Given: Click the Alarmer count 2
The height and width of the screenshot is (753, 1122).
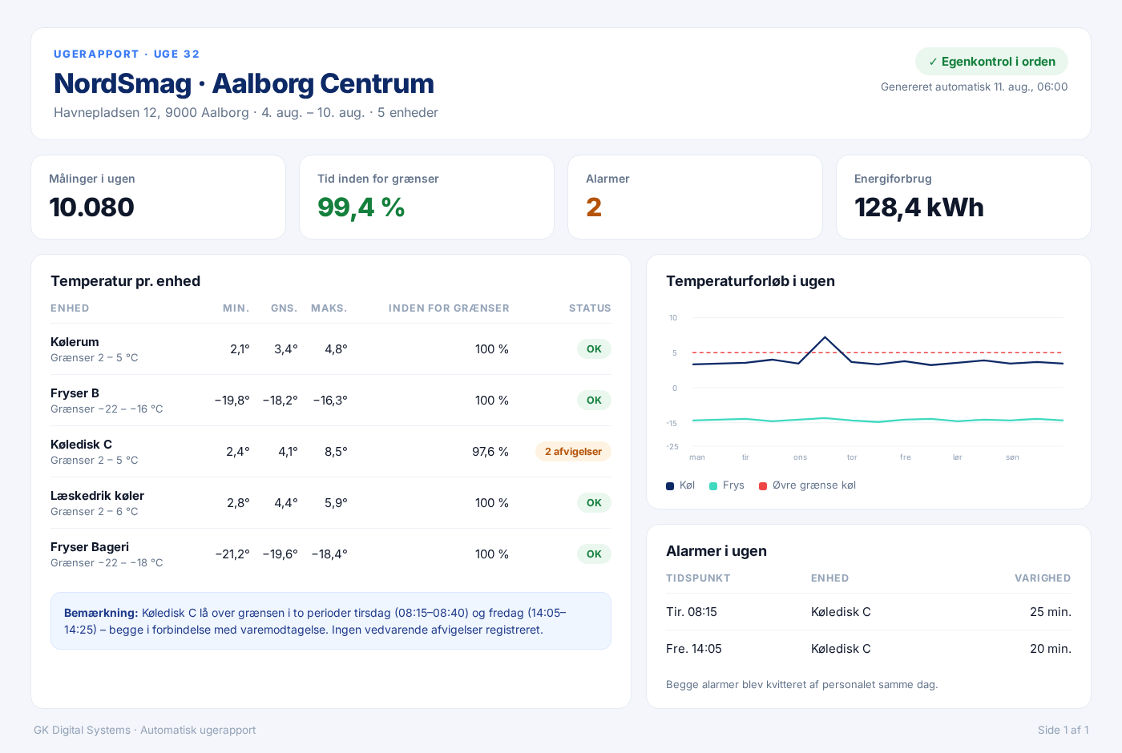Looking at the screenshot, I should (594, 207).
